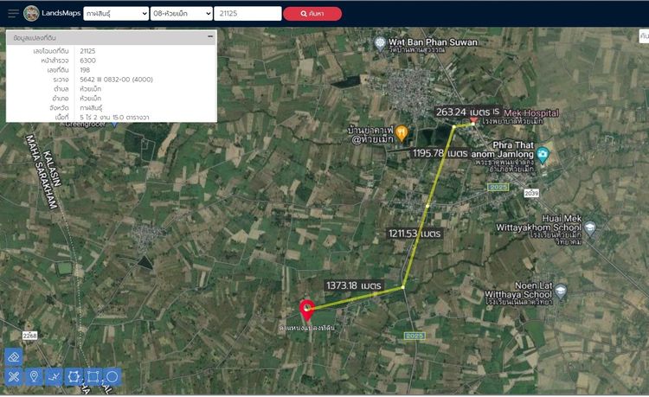Viewport: 649px width, 397px height.
Task: Select the polyline distance measure tool
Action: [x=54, y=377]
